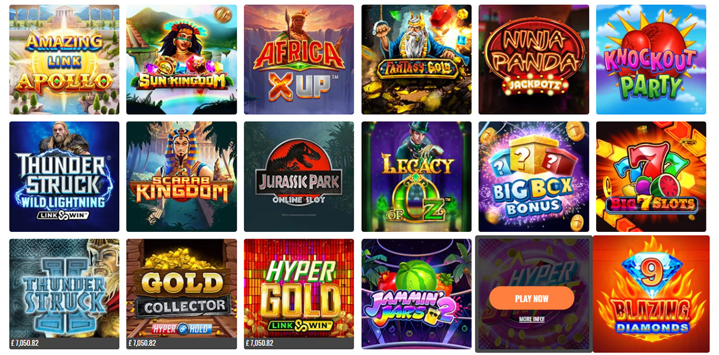Choose the Ninja Panda Jackpotz game
This screenshot has width=719, height=355.
coord(534,59)
